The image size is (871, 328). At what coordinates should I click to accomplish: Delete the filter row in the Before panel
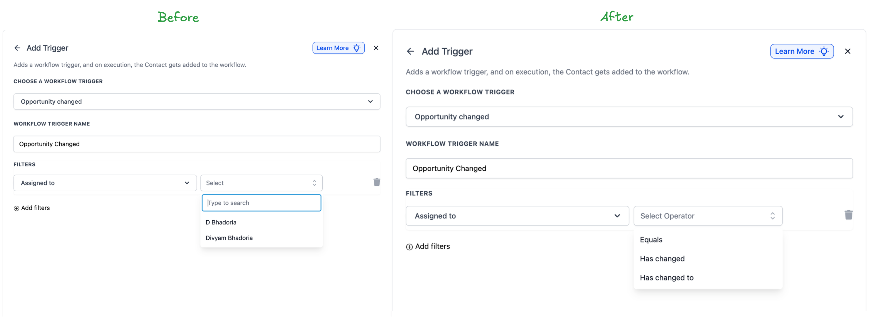377,182
